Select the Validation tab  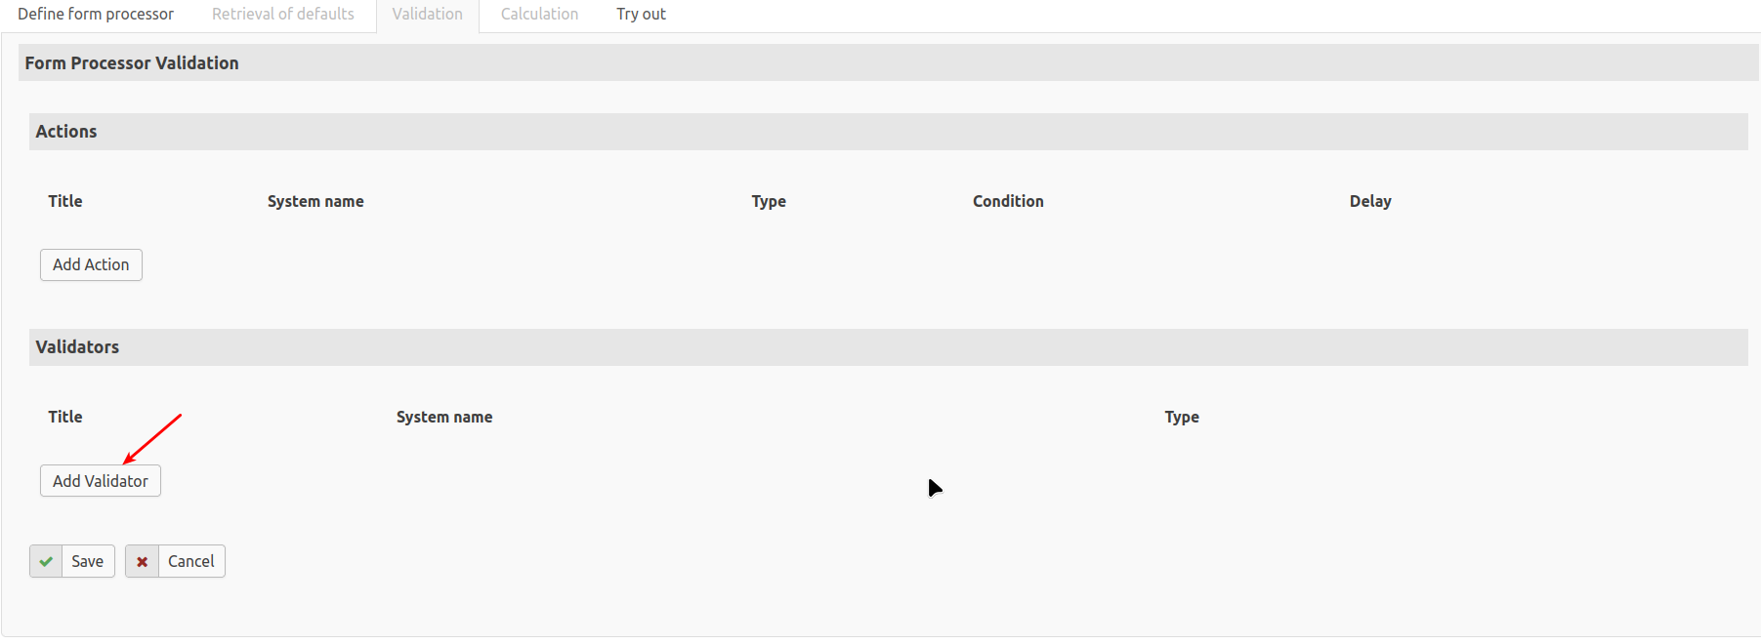click(x=428, y=15)
